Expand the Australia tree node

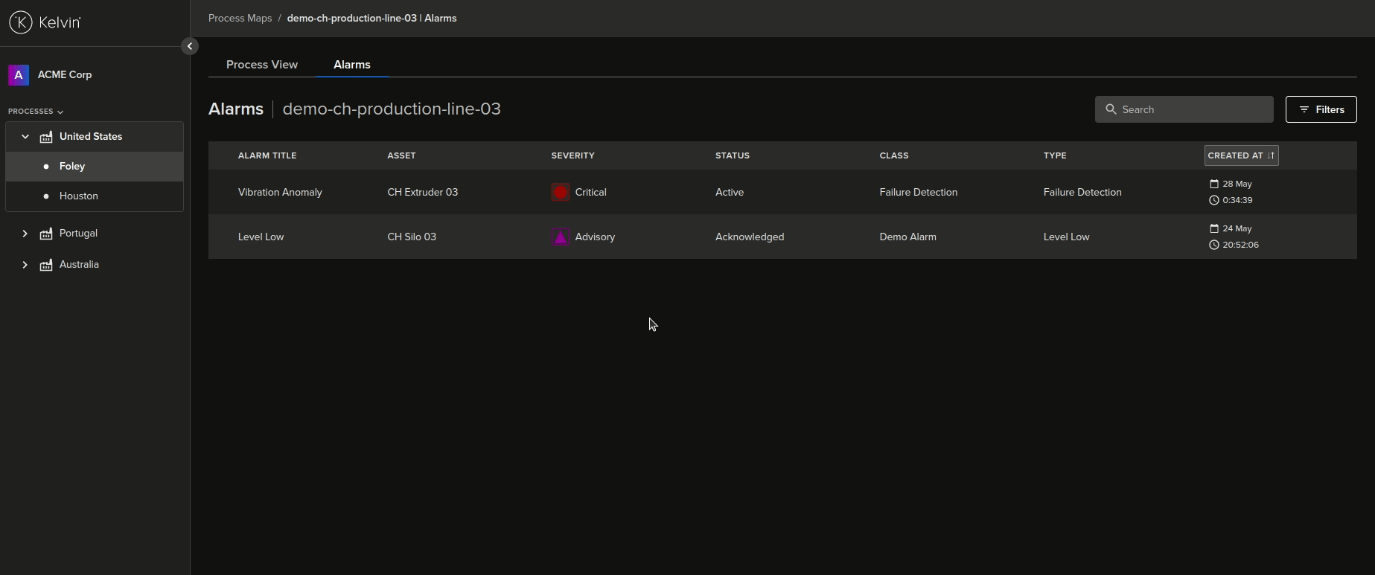tap(25, 265)
